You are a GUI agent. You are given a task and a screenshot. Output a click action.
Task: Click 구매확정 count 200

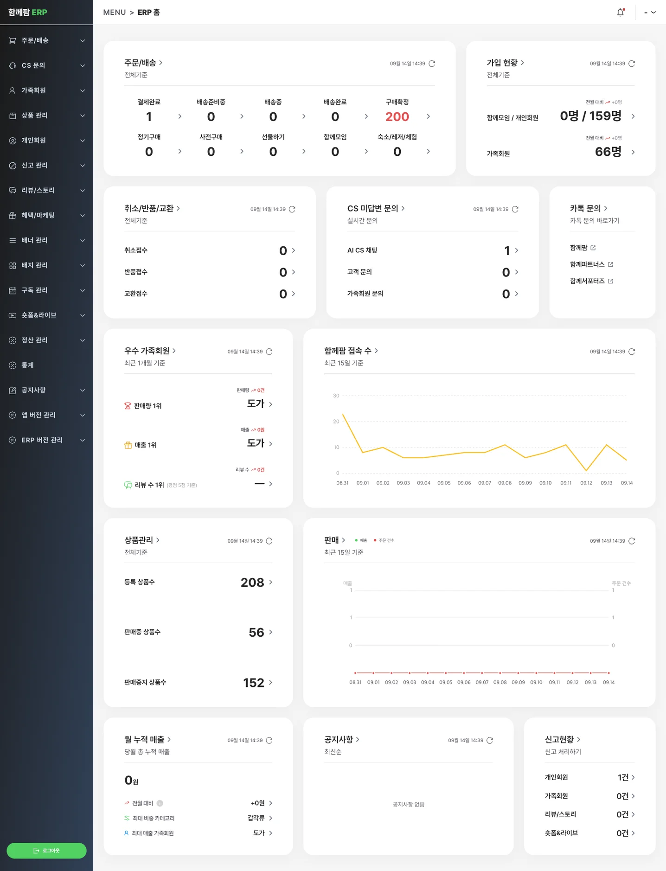pyautogui.click(x=397, y=117)
